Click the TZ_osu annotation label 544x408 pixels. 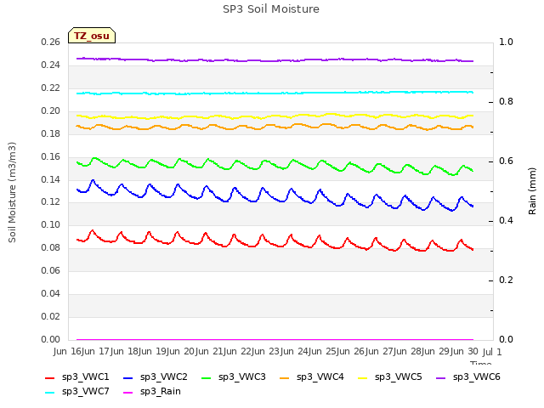[92, 36]
